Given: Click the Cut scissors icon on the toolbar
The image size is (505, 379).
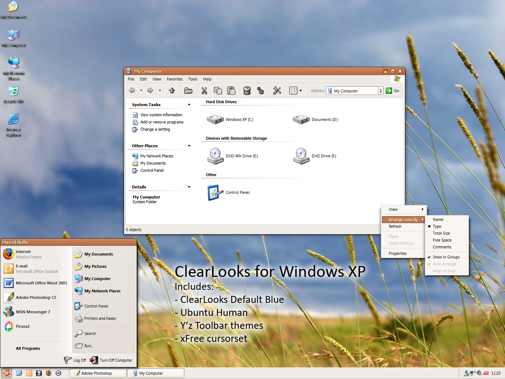Looking at the screenshot, I should coord(204,90).
